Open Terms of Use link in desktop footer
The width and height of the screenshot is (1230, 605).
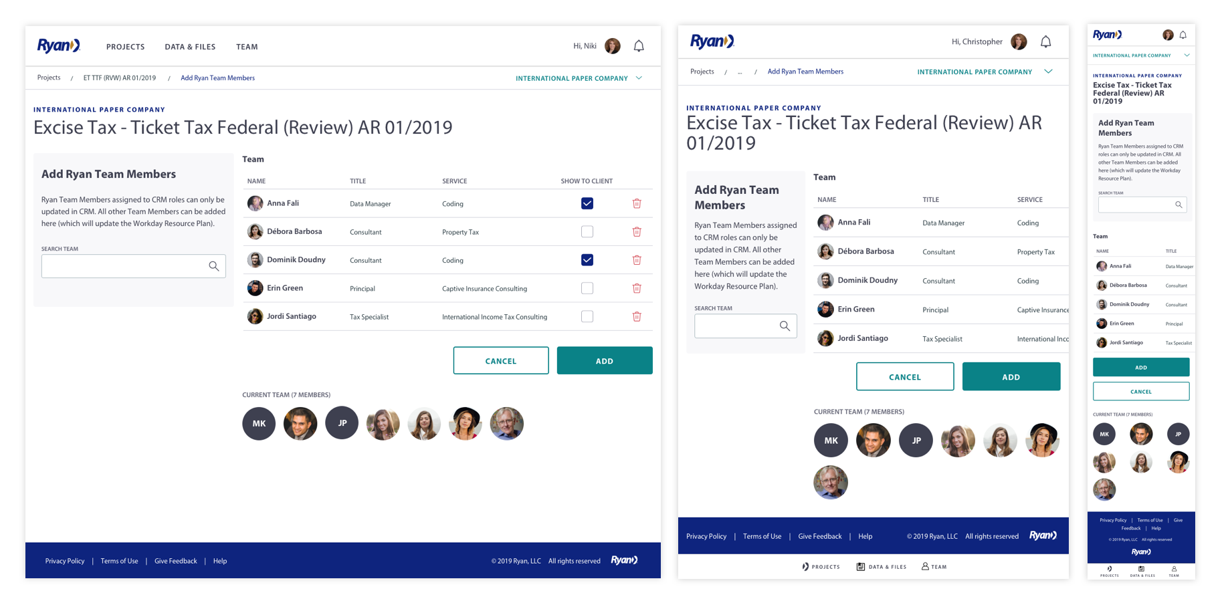(x=120, y=561)
